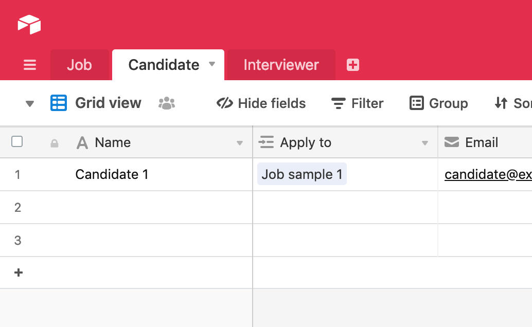Click the Hide fields toolbar button
Screen dimensions: 532x327
tap(261, 103)
